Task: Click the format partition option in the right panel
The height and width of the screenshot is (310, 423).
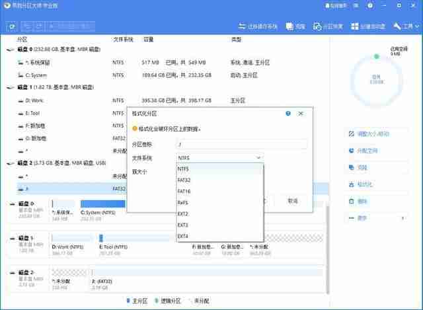Action: [x=360, y=184]
